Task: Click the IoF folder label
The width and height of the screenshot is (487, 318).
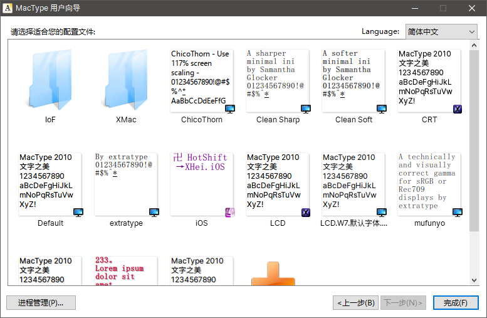Action: coord(50,120)
